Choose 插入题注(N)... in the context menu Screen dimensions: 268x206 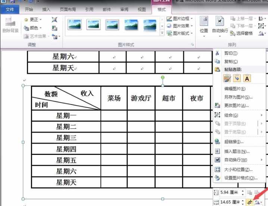coord(239,151)
